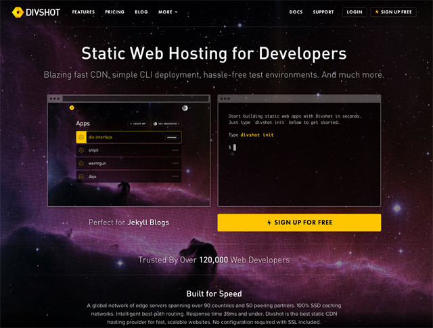
Task: Visit the Support page
Action: (x=323, y=12)
